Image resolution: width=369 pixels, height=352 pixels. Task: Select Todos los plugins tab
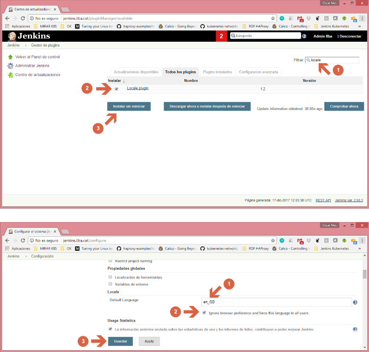181,72
